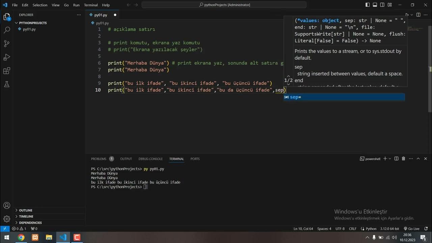Screen dimensions: 432x243
Task: Open the View menu
Action: (56, 5)
